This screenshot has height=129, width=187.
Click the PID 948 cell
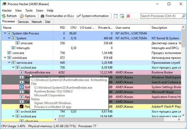pos(62,62)
